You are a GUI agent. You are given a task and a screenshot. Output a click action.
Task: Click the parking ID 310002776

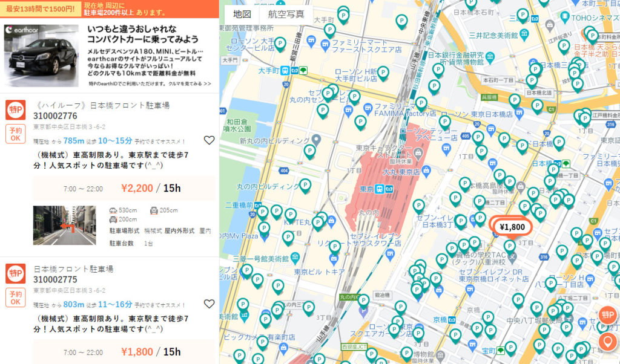pos(55,116)
